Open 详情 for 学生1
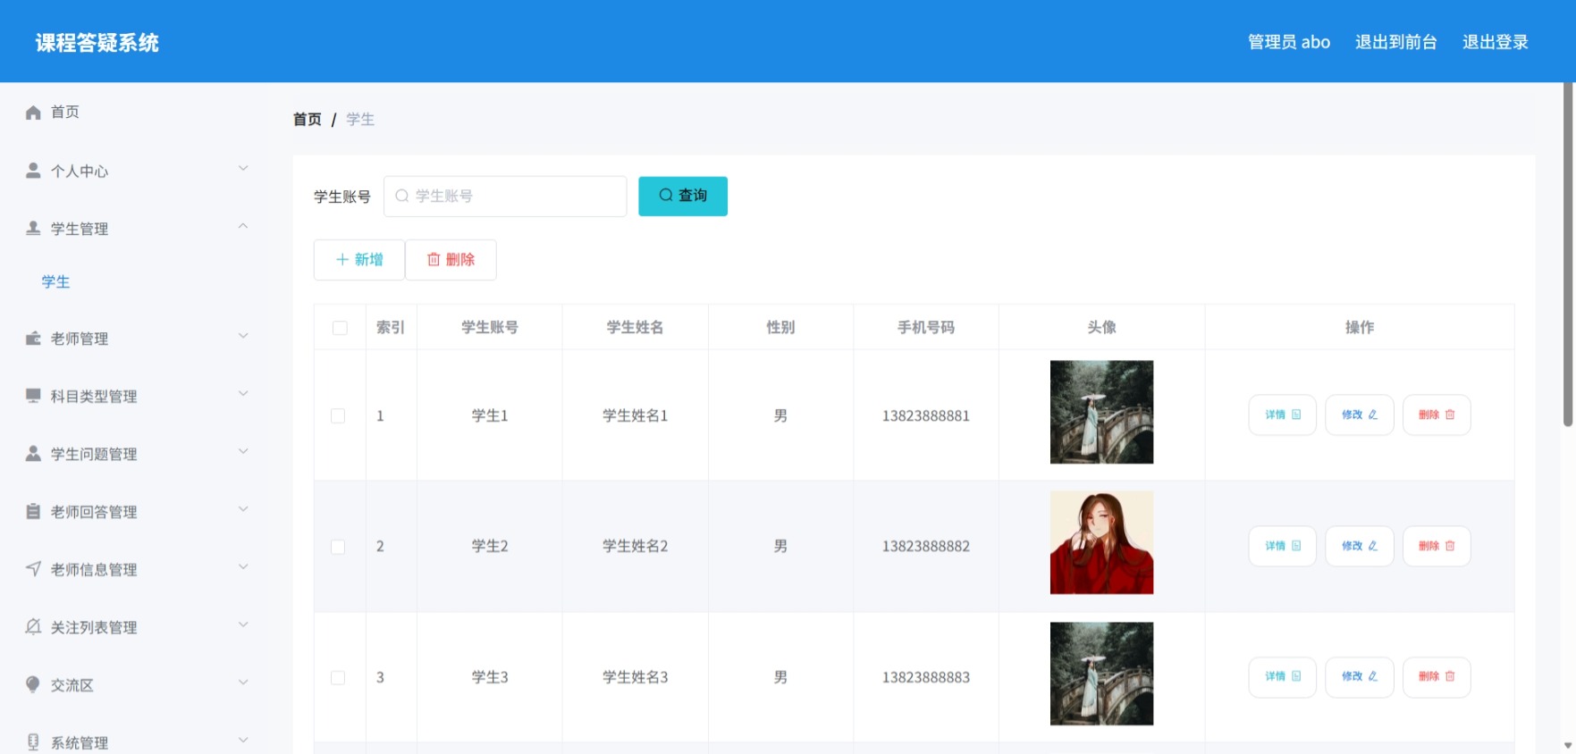This screenshot has width=1576, height=754. (1283, 415)
